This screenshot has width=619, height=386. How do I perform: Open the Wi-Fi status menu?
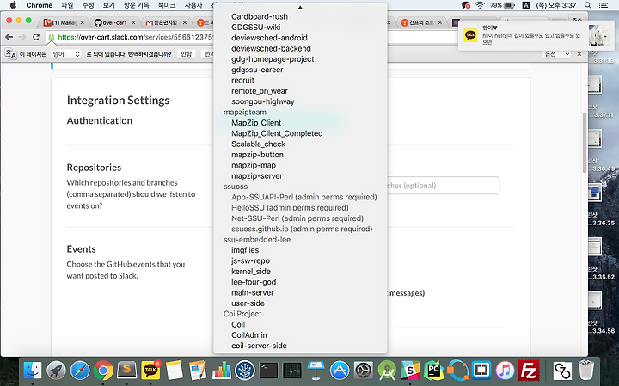[x=480, y=5]
